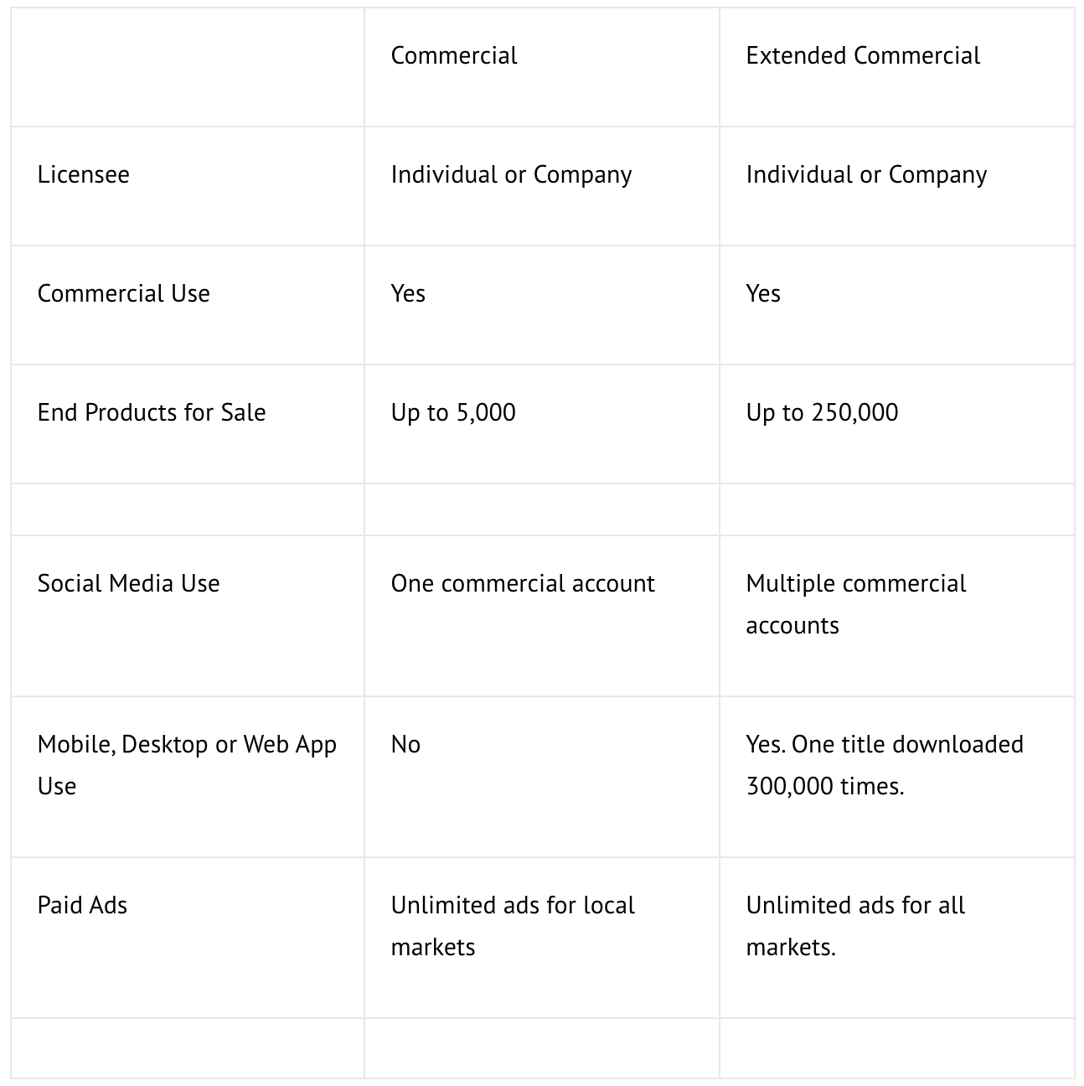
Task: Click the Commercial column header
Action: 454,56
